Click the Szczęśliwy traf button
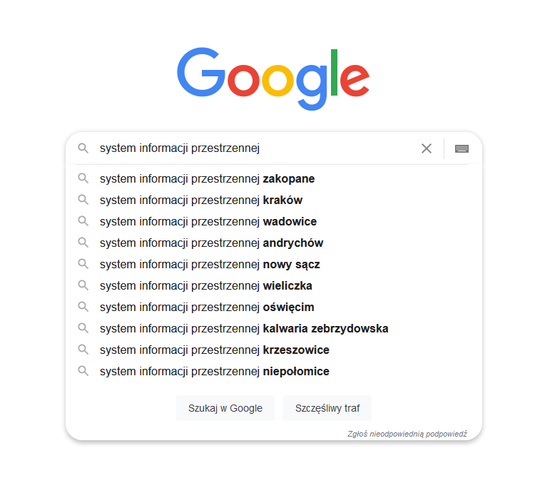 click(x=327, y=408)
